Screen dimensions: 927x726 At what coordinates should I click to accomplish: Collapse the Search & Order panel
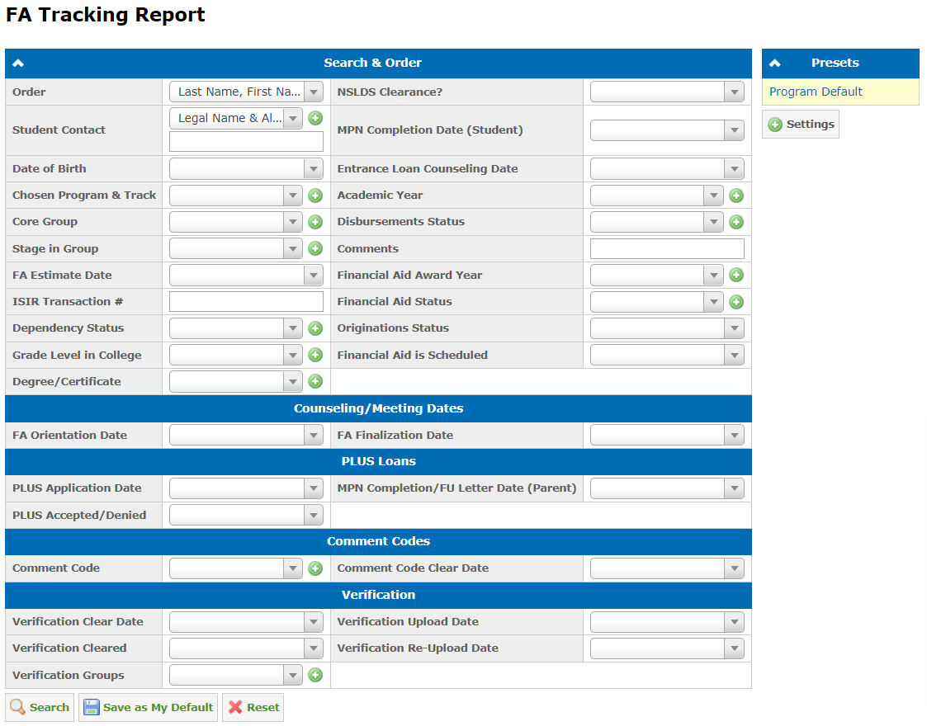pos(18,64)
